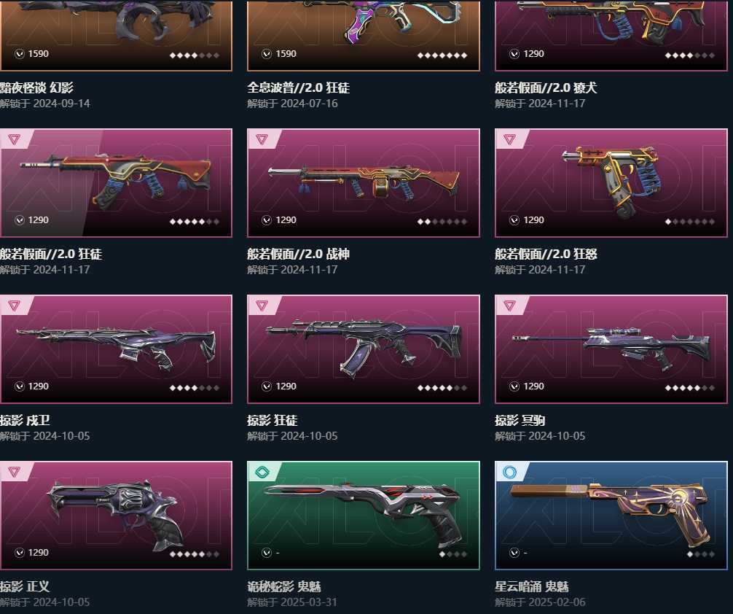Click the 黯夜怪谈 幻影 skin title
This screenshot has height=614, width=733.
(x=36, y=88)
